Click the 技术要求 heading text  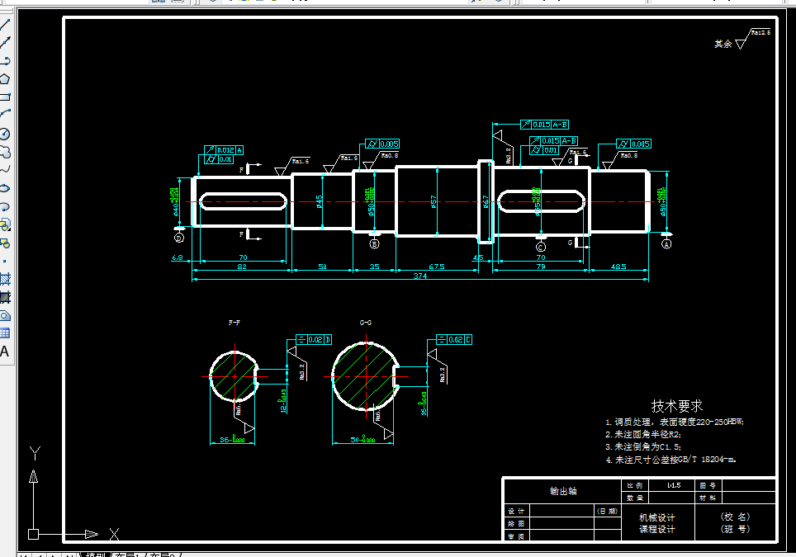(677, 406)
